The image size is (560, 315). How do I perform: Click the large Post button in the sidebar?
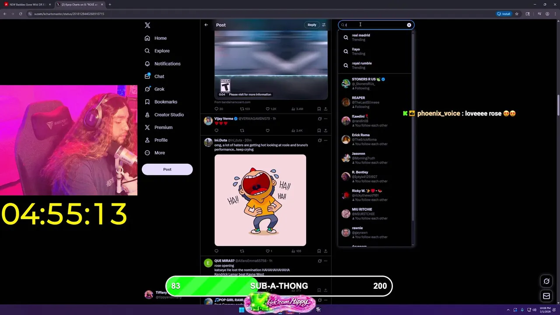(x=167, y=169)
